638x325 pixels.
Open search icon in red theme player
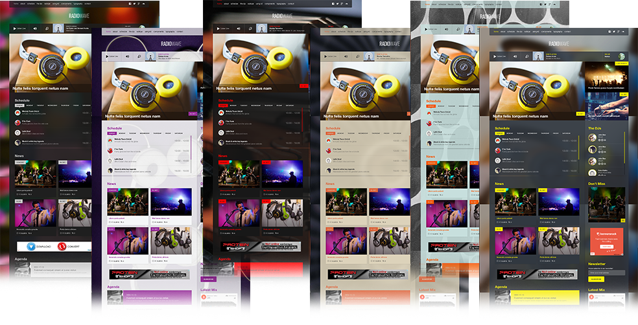[x=252, y=28]
